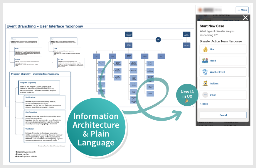Image resolution: width=256 pixels, height=168 pixels.
Task: Click the 'Kind' definition box
Action: click(x=64, y=41)
